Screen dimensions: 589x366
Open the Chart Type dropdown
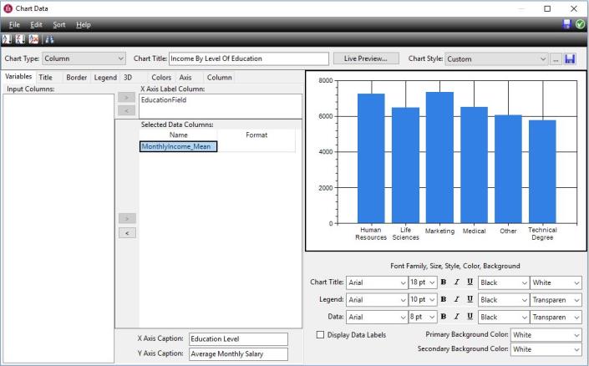coord(84,58)
